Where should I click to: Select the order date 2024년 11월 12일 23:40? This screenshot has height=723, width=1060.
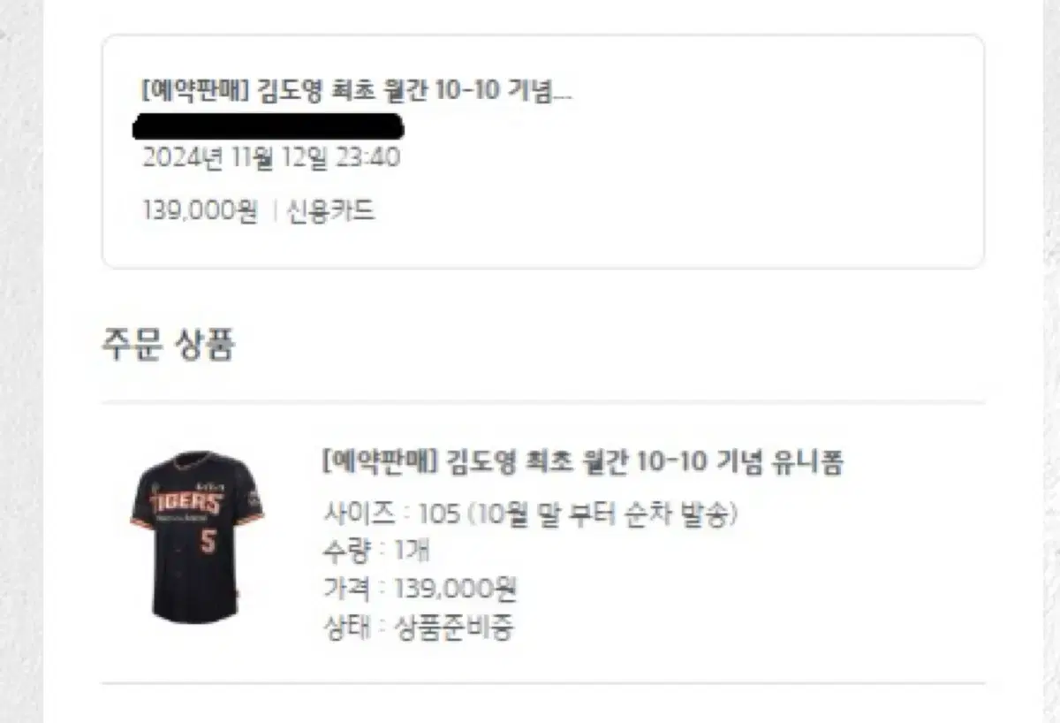click(271, 158)
